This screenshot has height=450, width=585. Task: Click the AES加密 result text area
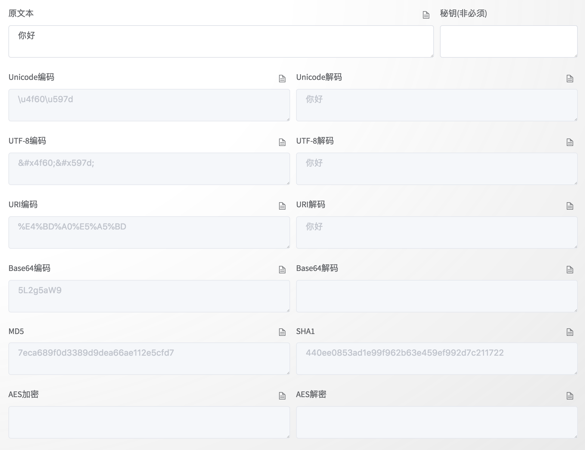pyautogui.click(x=149, y=422)
